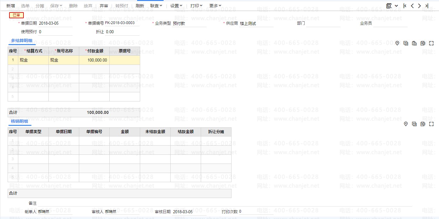The width and height of the screenshot is (439, 219).
Task: Click copy-row icon in 多结算明细 section
Action: (x=414, y=43)
